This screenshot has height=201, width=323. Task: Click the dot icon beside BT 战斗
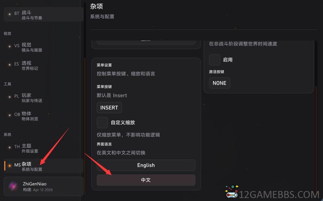point(10,14)
